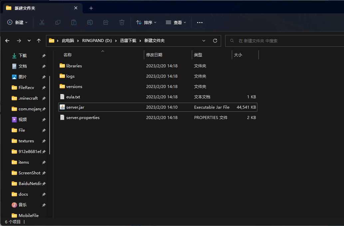The height and width of the screenshot is (226, 344).
Task: Click the 44,541 KB size cell
Action: [x=246, y=107]
